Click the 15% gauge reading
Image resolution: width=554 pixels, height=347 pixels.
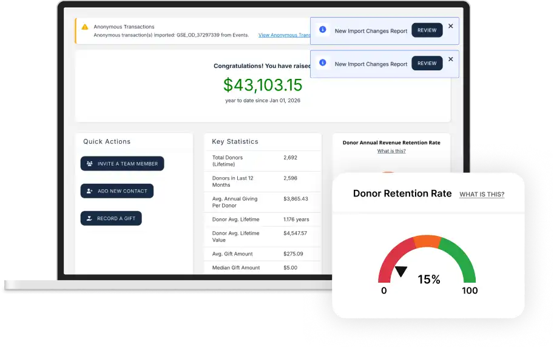(429, 280)
